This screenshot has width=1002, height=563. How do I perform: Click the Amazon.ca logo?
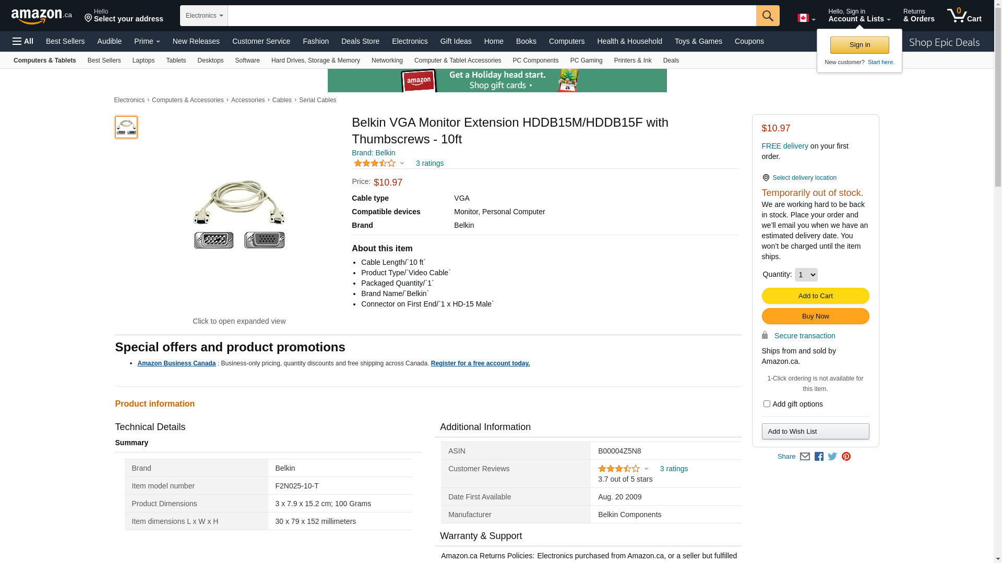(x=42, y=16)
